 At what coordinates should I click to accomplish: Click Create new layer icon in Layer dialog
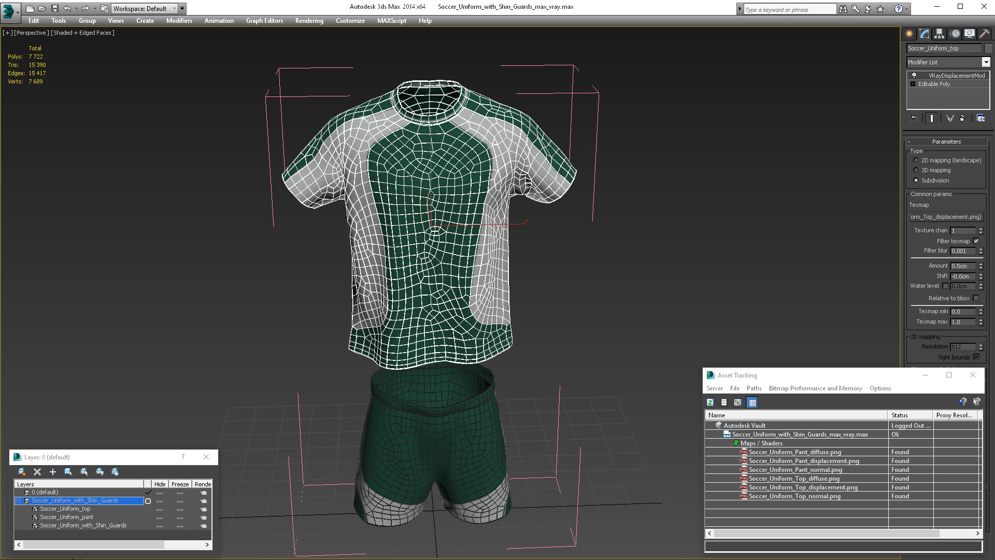(x=22, y=472)
